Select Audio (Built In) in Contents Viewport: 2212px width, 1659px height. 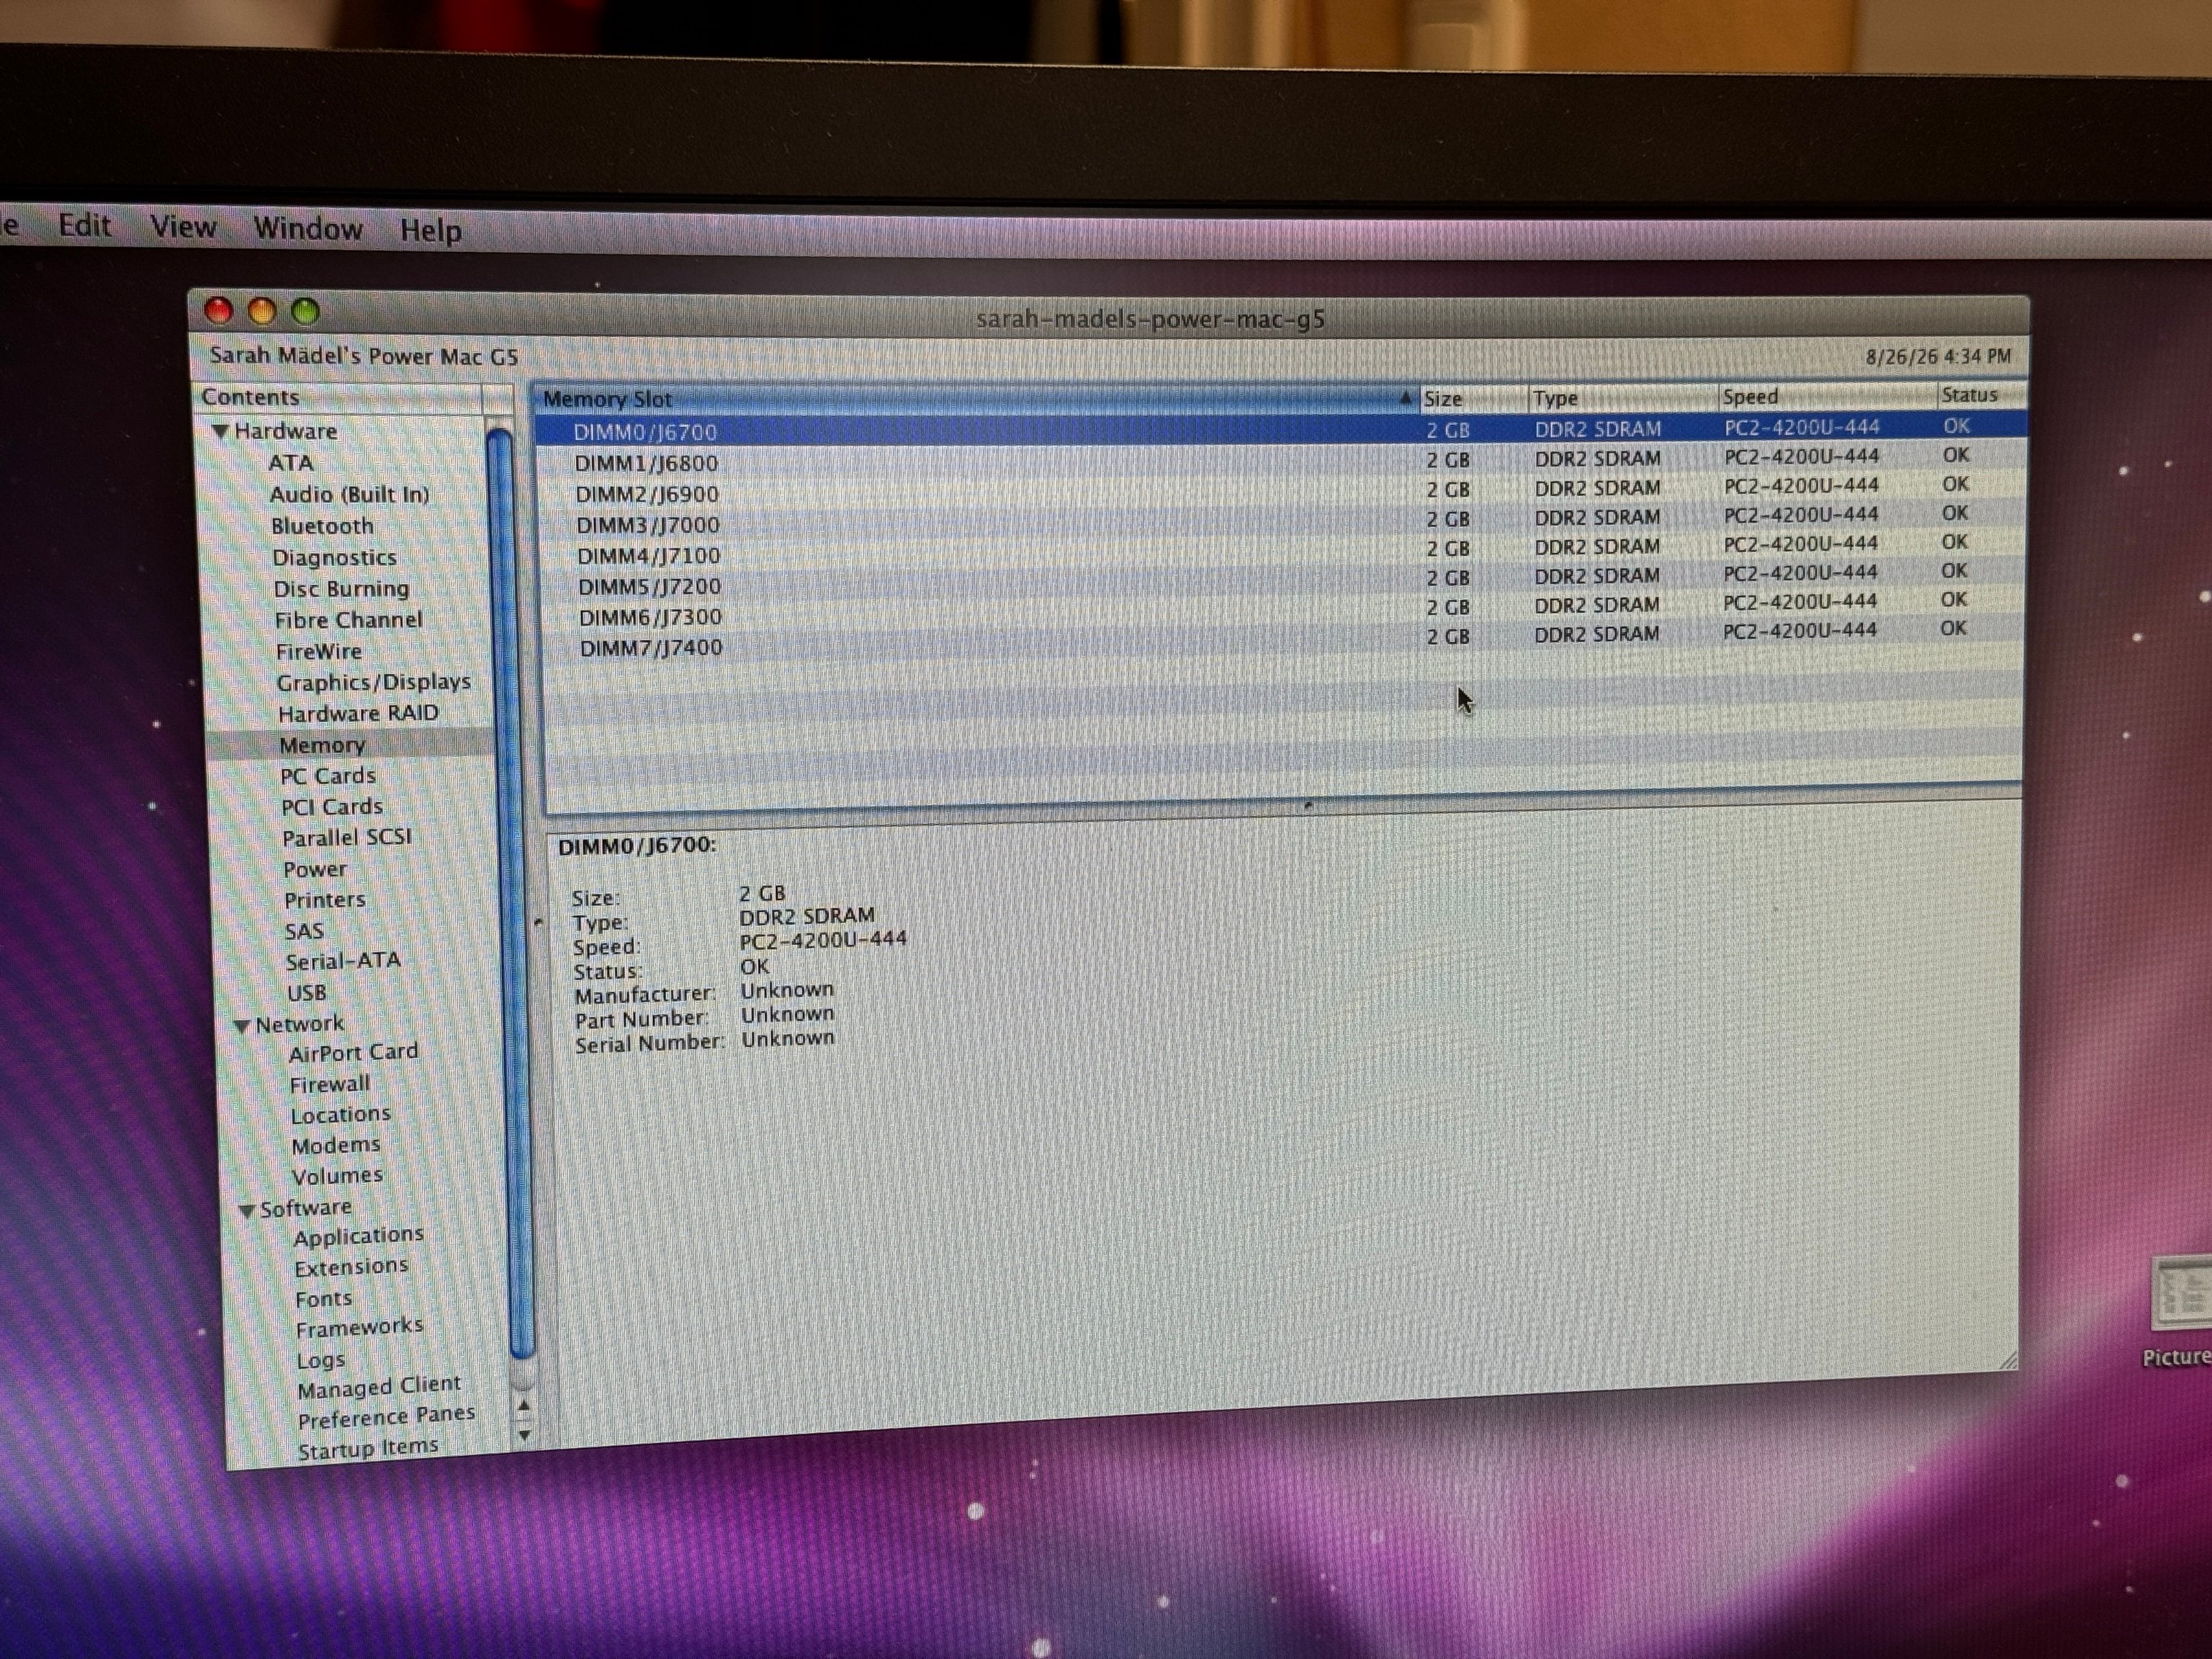[349, 494]
